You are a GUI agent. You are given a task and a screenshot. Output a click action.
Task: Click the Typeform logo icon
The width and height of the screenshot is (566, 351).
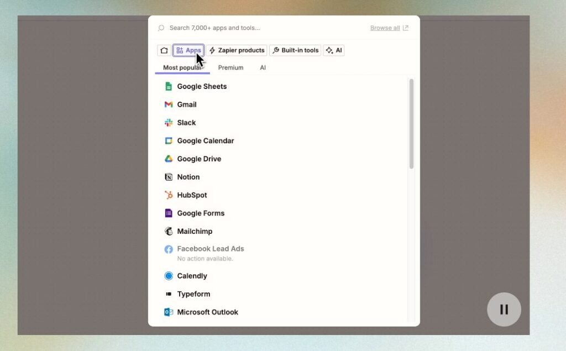click(169, 294)
